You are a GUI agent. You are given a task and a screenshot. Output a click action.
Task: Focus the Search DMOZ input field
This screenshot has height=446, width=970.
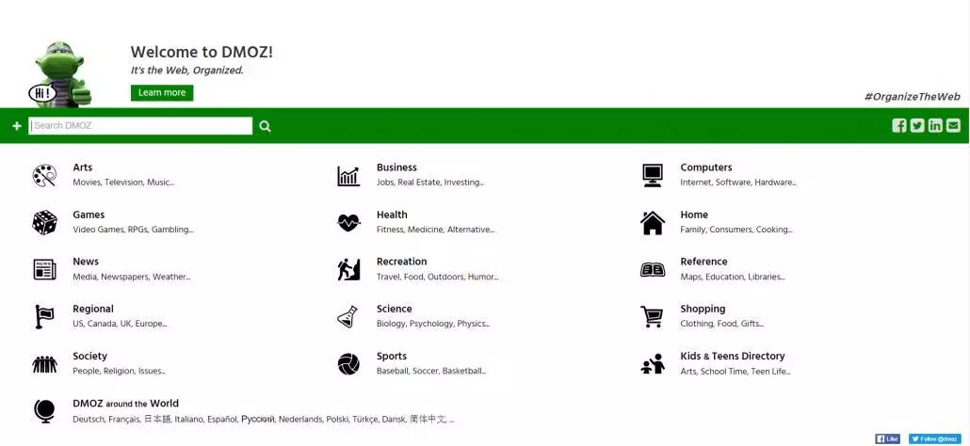140,125
